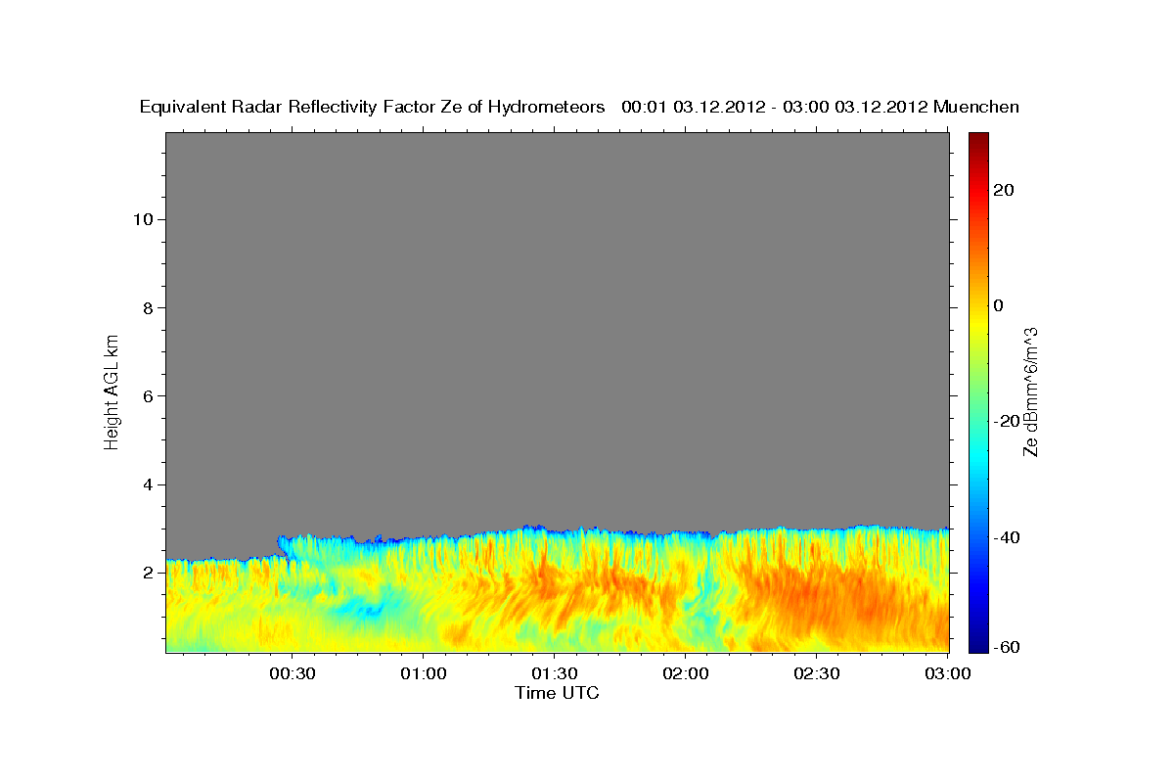Click the colorbar value 20
Screen dimensions: 1174x783
(1004, 190)
